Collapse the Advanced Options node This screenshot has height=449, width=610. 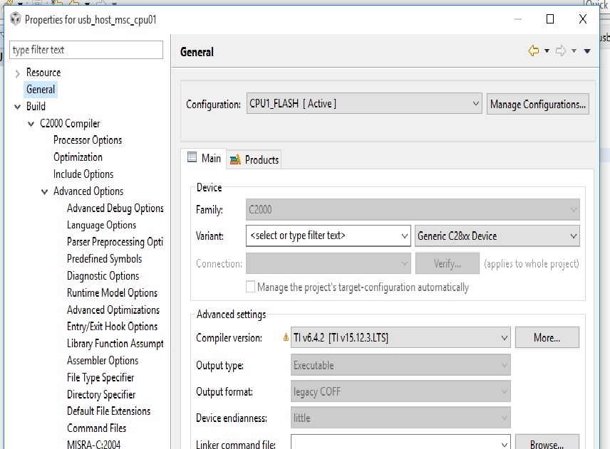(45, 191)
